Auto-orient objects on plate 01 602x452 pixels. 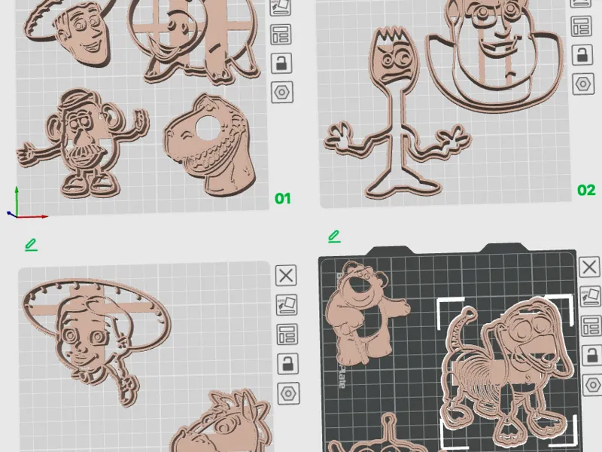click(x=280, y=7)
